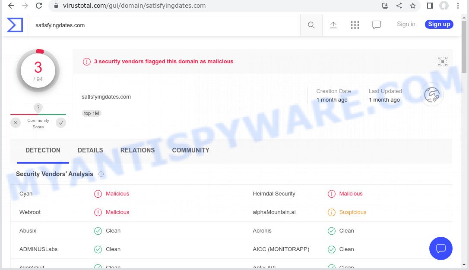This screenshot has height=270, width=469.
Task: Click the browser forward arrow
Action: click(25, 6)
